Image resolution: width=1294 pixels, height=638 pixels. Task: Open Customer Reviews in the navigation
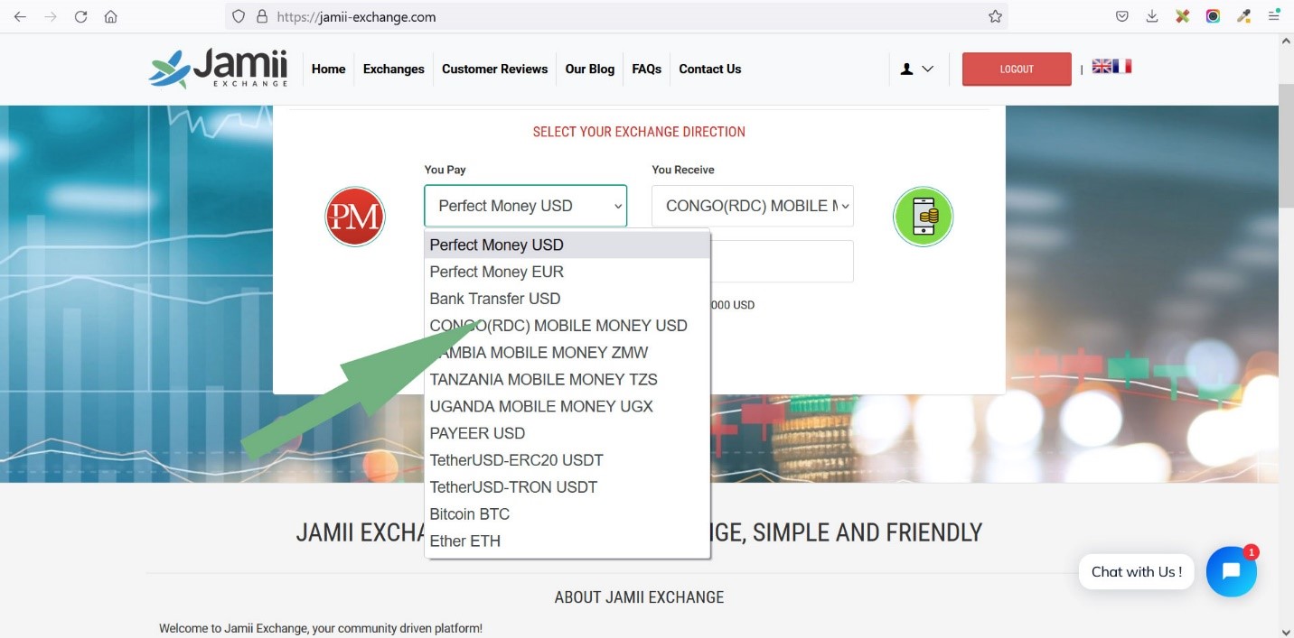(495, 69)
